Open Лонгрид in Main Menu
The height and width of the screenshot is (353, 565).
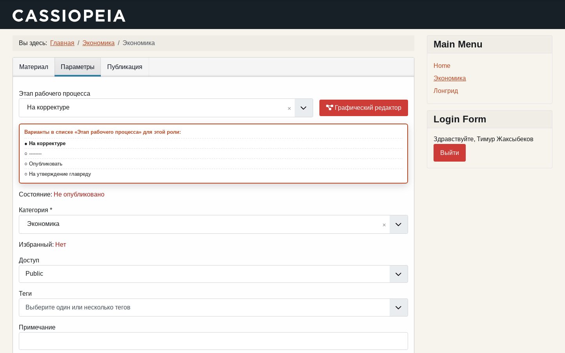coord(446,91)
